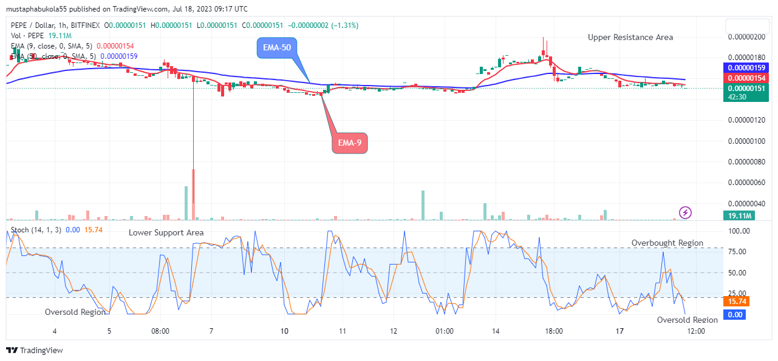Select the EMA (9, close, 0, SMA, 5) legend
This screenshot has width=778, height=361.
click(53, 46)
